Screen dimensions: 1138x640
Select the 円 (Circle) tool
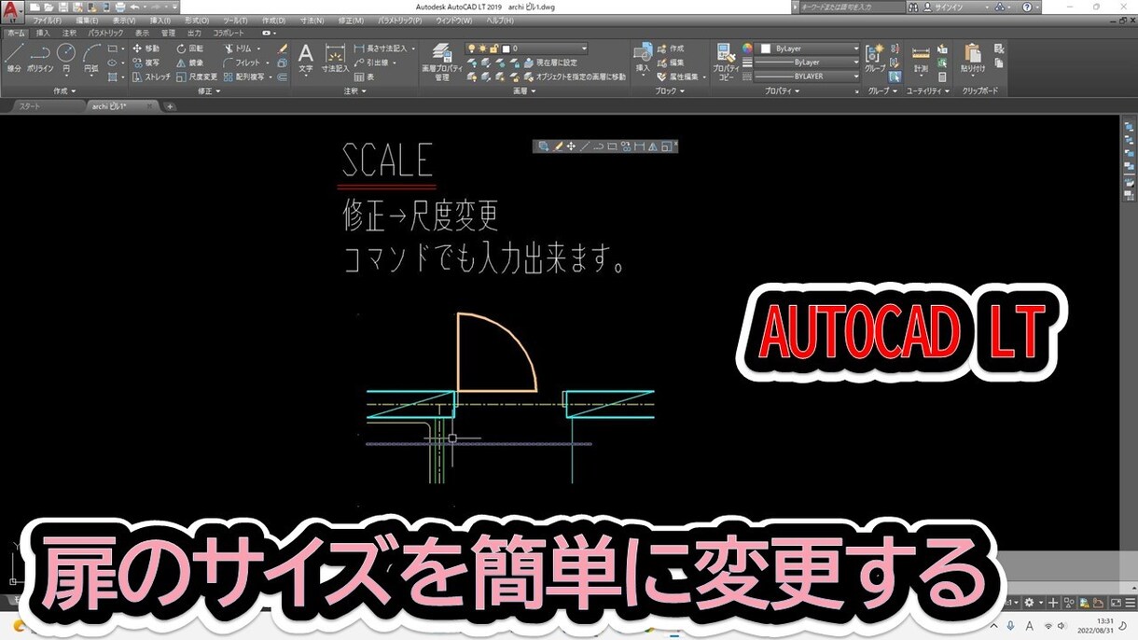(x=66, y=58)
